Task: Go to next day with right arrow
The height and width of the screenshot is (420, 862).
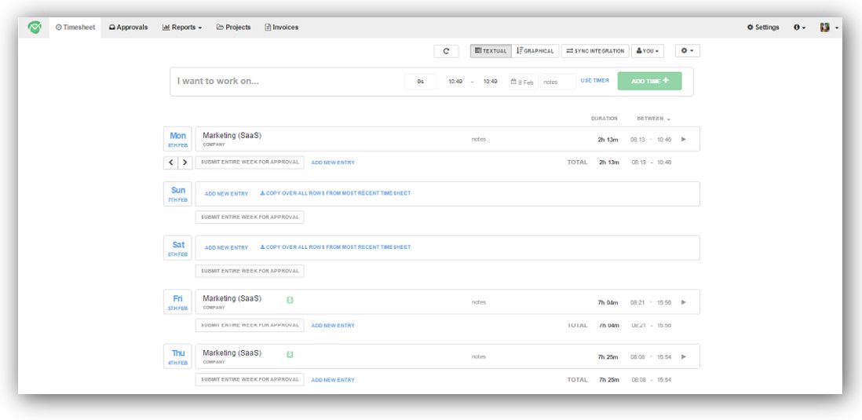Action: (184, 163)
